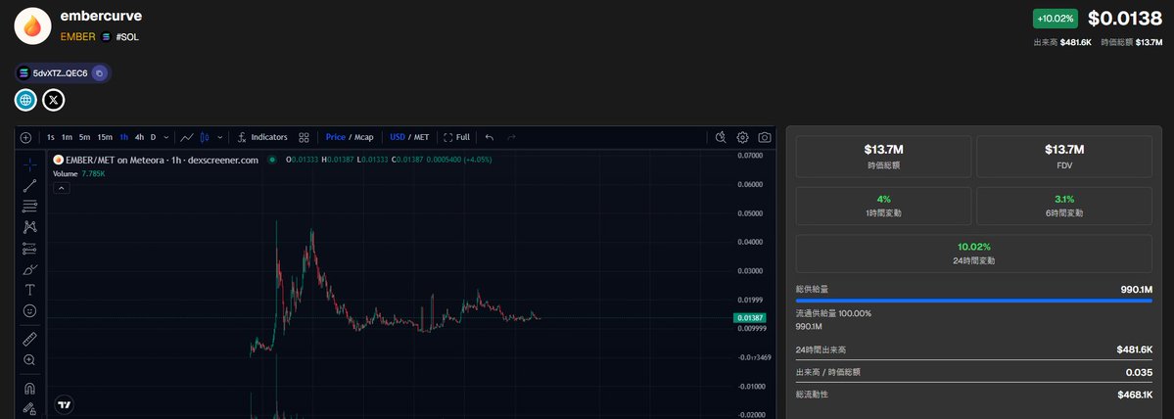This screenshot has height=419, width=1174.
Task: Undo the last chart action
Action: (490, 138)
